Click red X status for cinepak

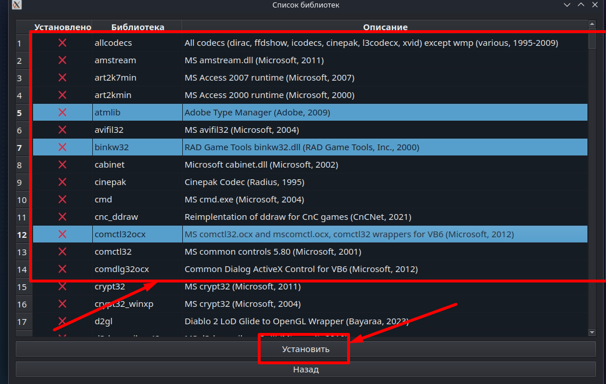pos(62,182)
